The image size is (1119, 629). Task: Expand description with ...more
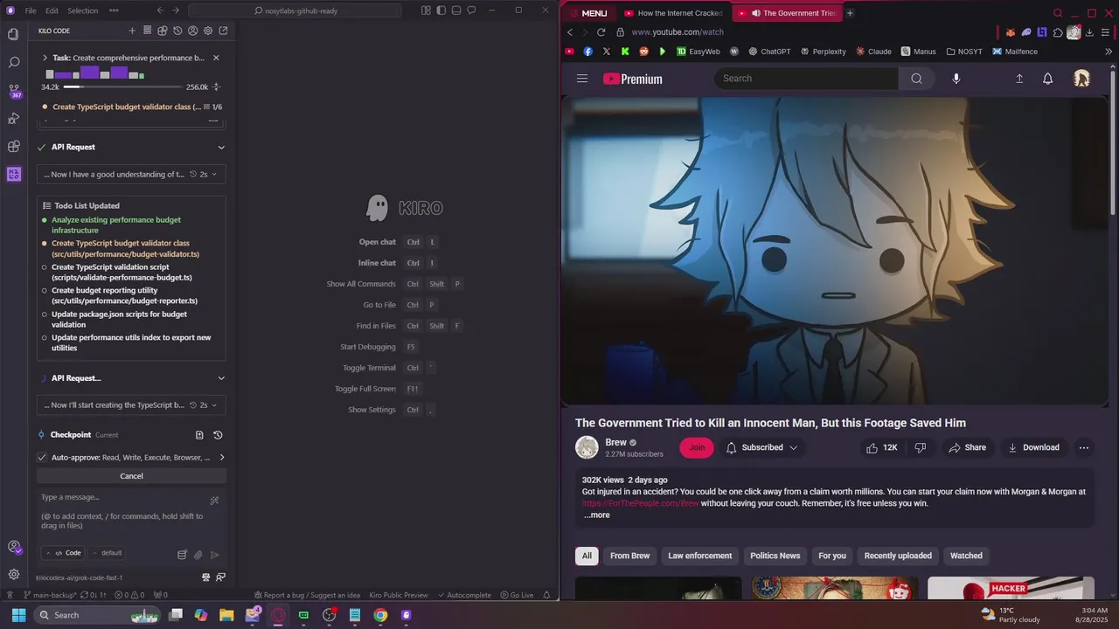coord(597,515)
